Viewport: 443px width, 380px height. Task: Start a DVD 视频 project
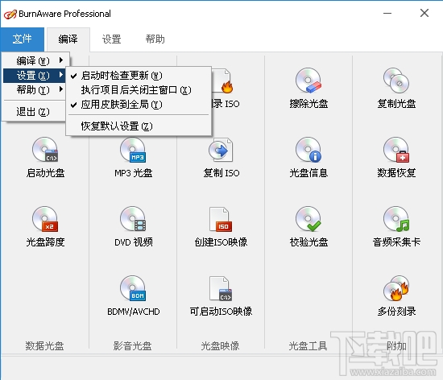point(133,227)
